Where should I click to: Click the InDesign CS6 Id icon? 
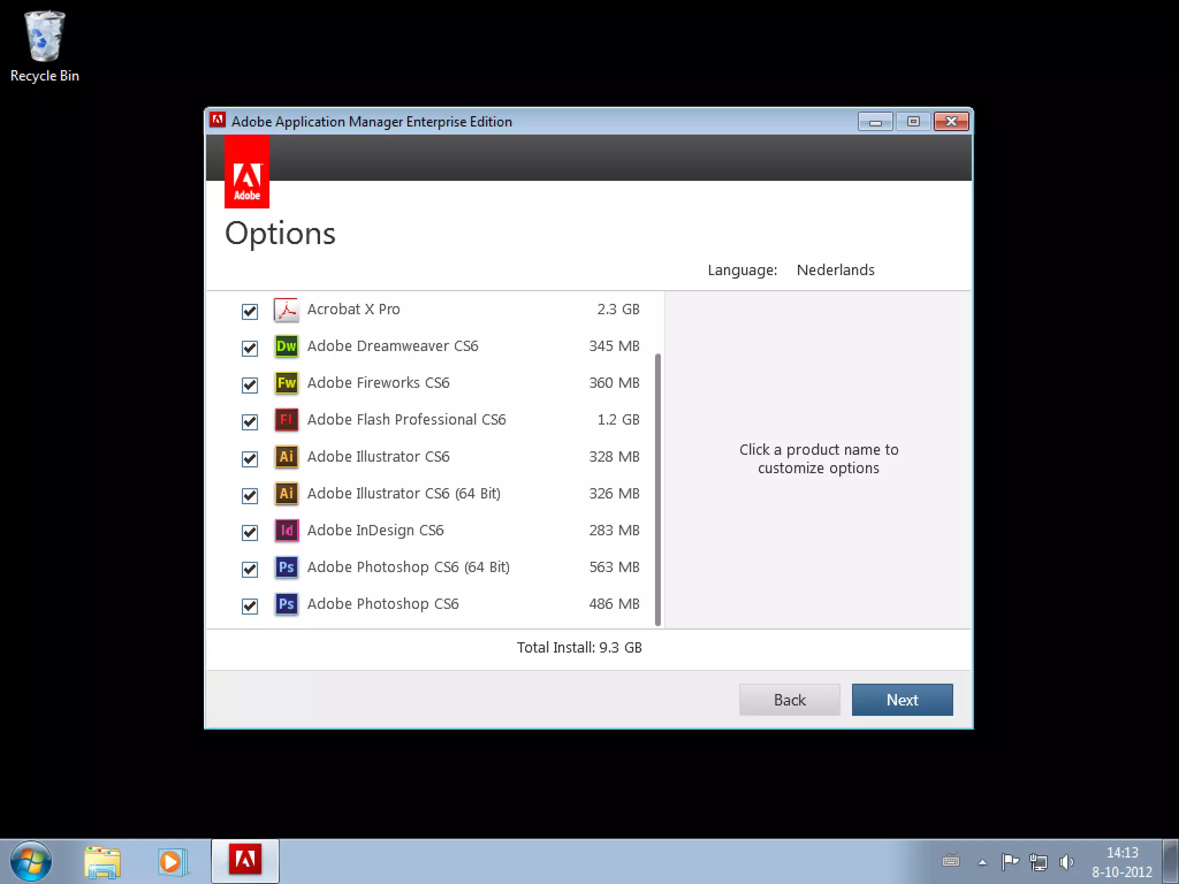click(x=286, y=530)
